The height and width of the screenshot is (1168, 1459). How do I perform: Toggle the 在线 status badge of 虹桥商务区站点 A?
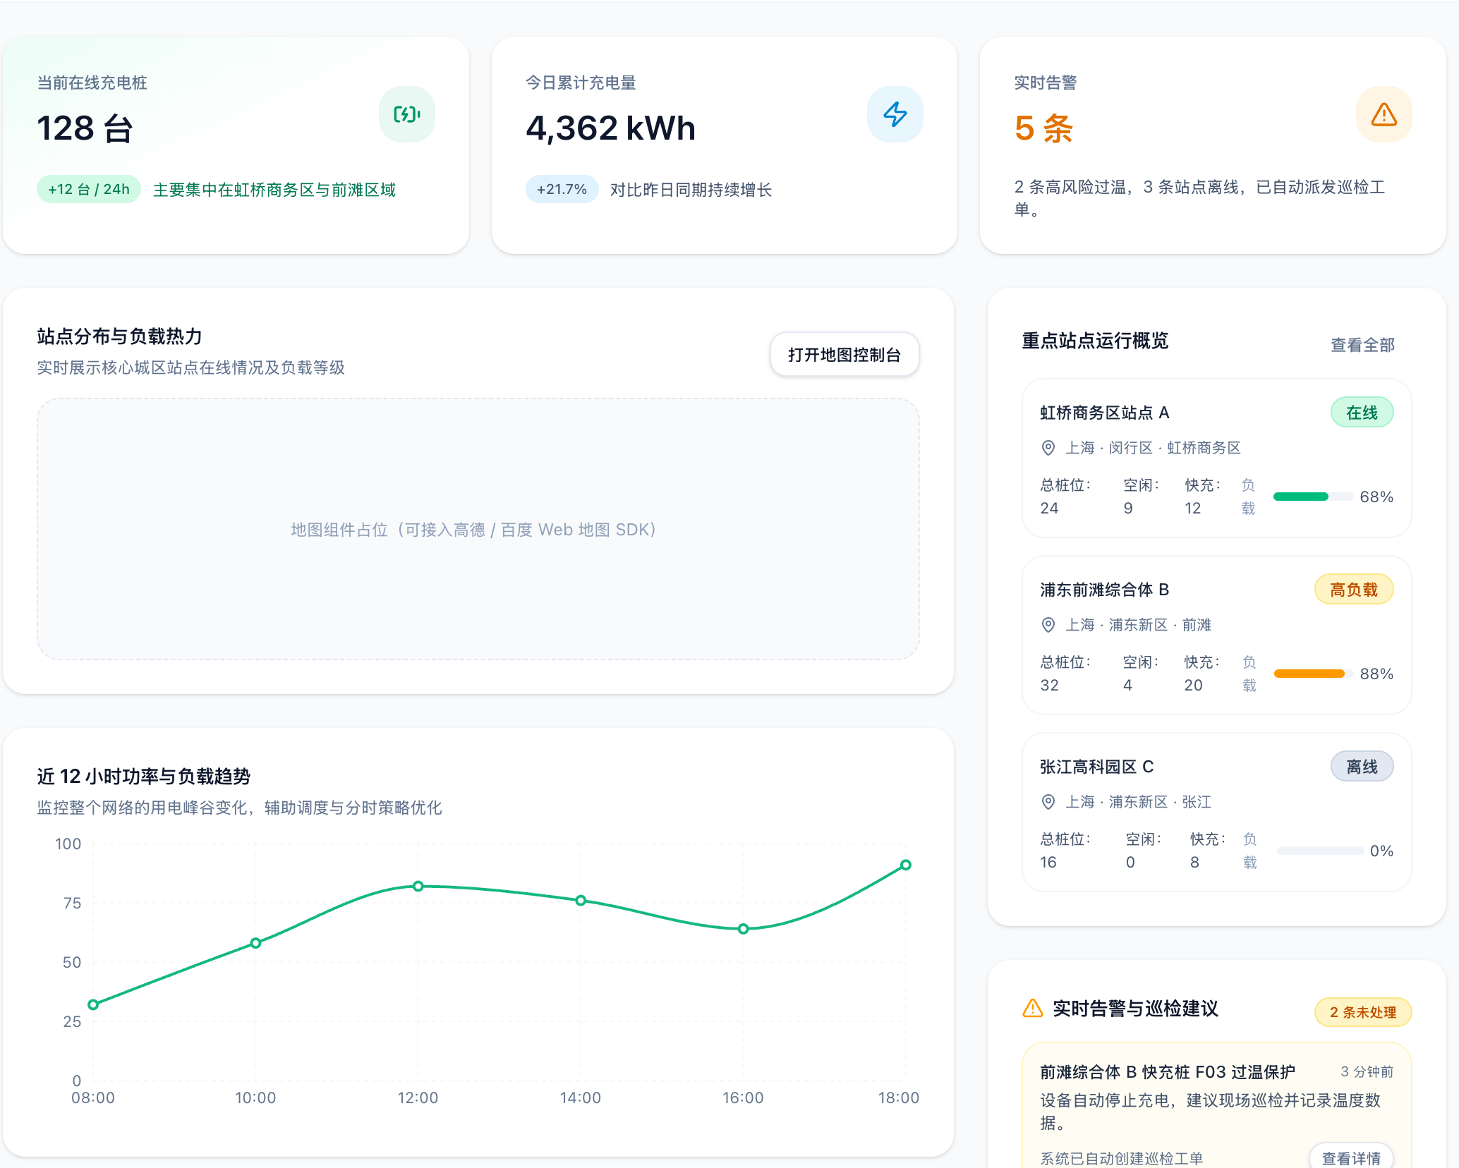pyautogui.click(x=1362, y=412)
